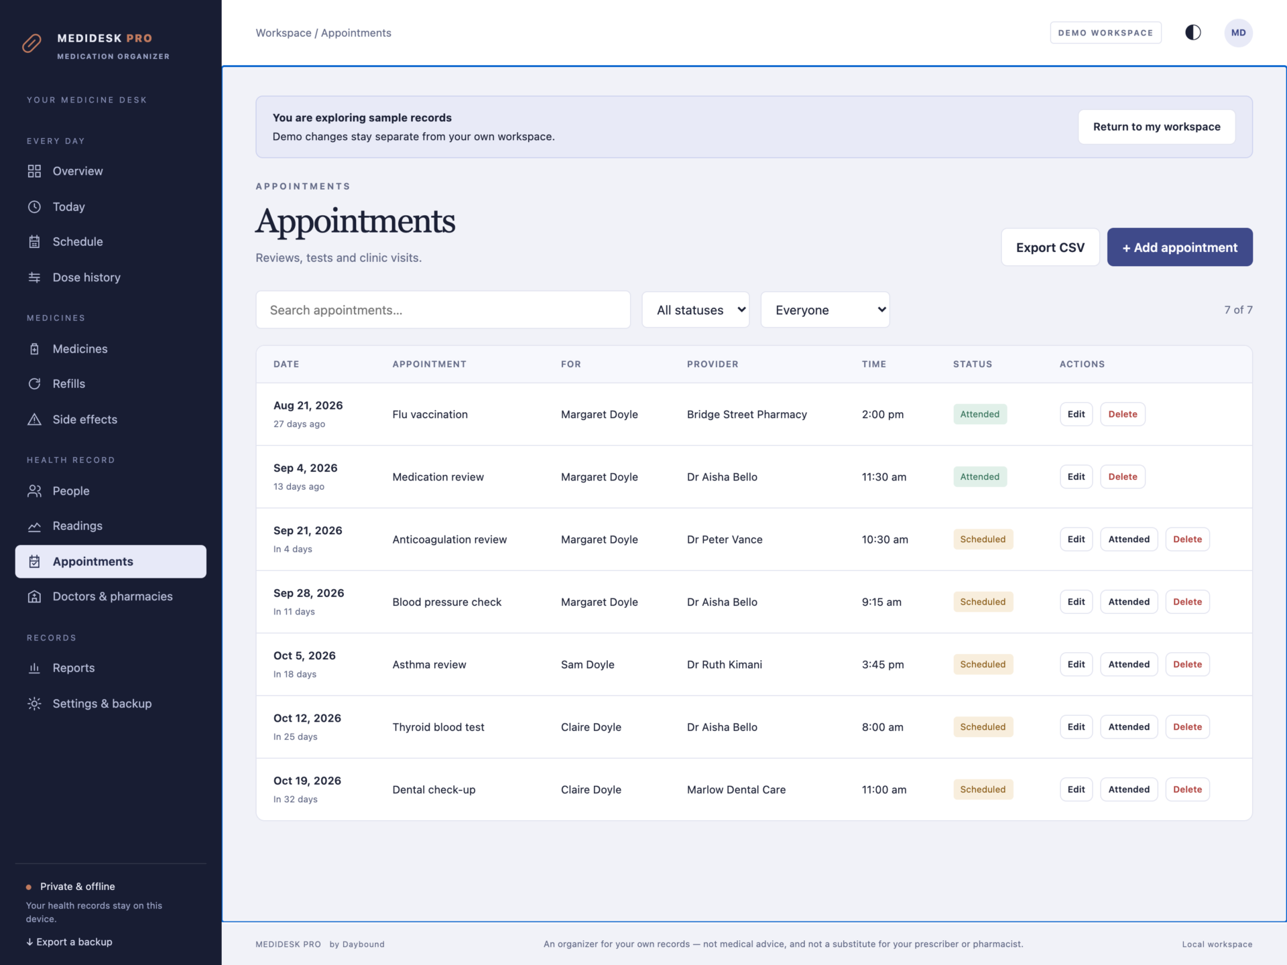Go to the Dose history page
The height and width of the screenshot is (965, 1287).
(111, 277)
